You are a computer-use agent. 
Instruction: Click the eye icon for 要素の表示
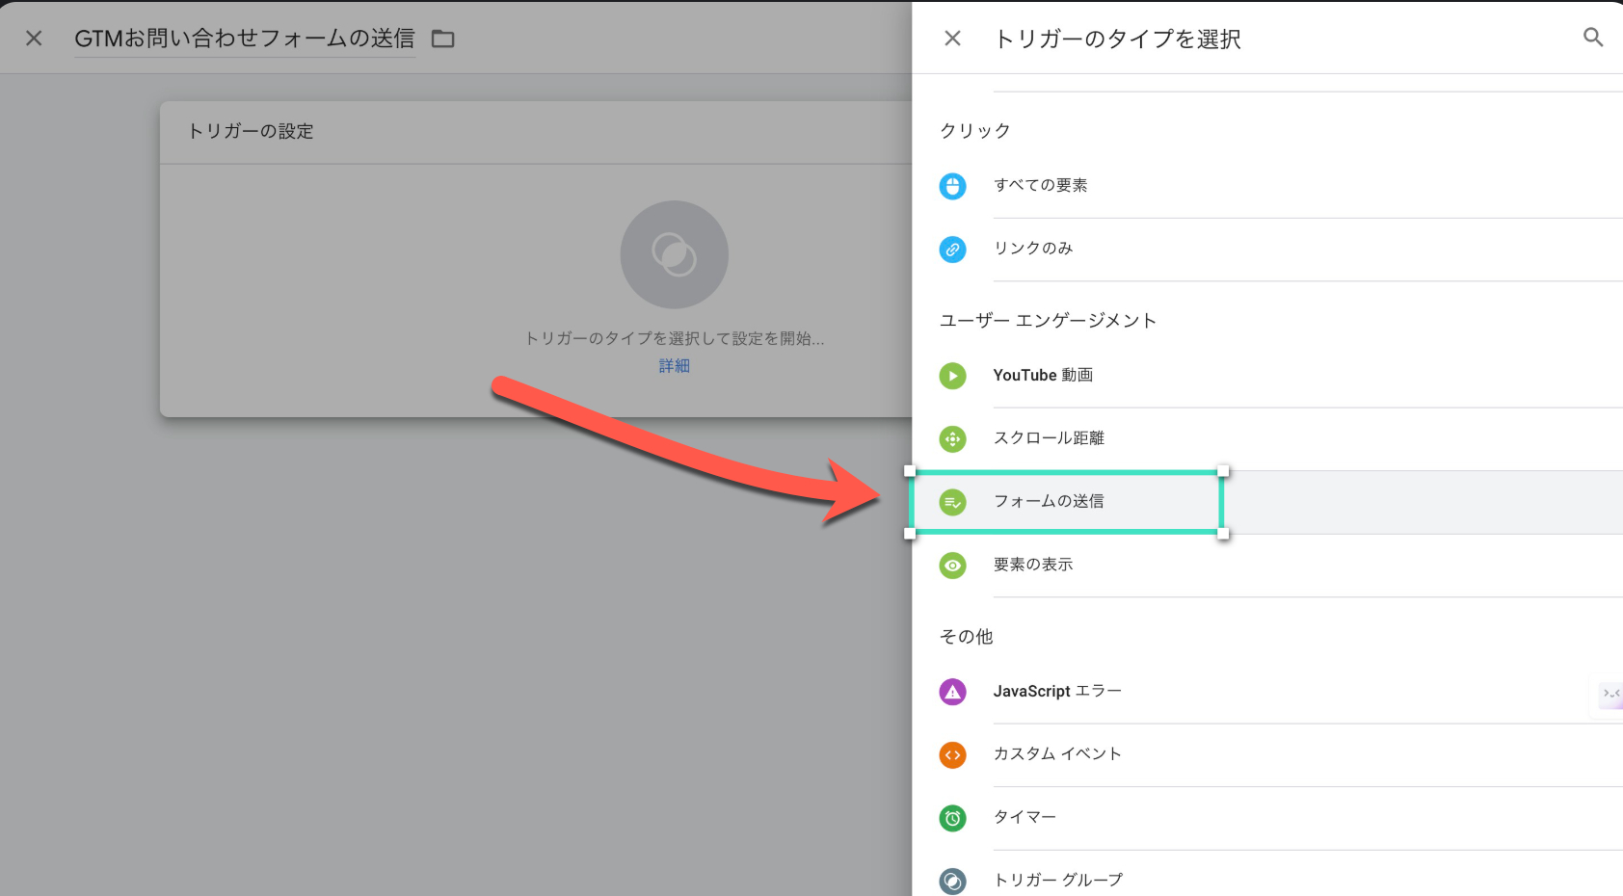coord(952,566)
